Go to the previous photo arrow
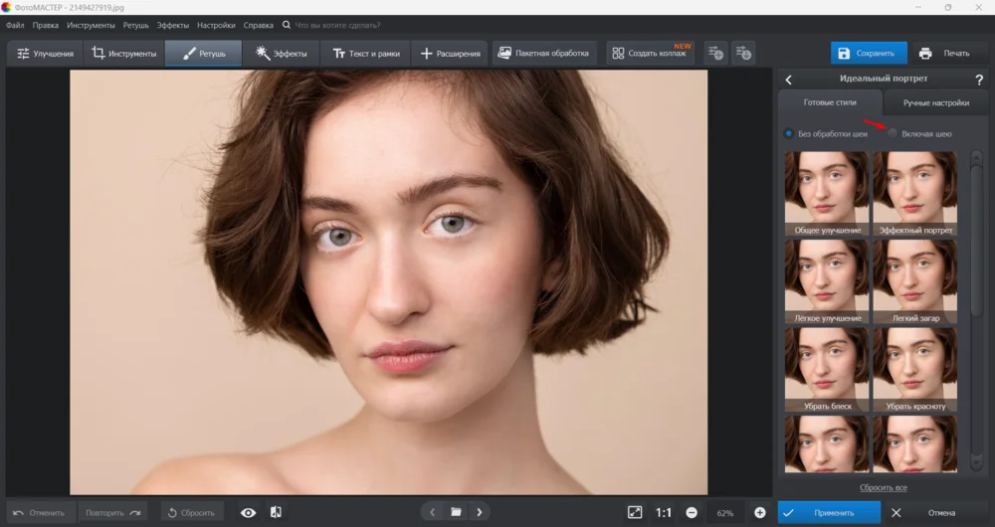The image size is (995, 527). click(x=432, y=512)
